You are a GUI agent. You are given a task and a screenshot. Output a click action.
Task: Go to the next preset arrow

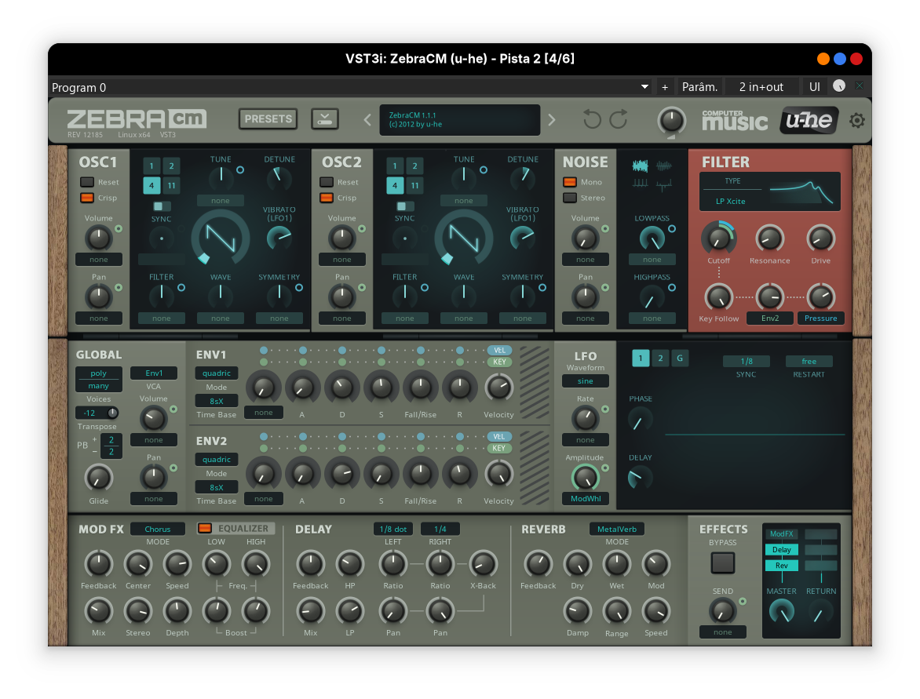tap(551, 120)
